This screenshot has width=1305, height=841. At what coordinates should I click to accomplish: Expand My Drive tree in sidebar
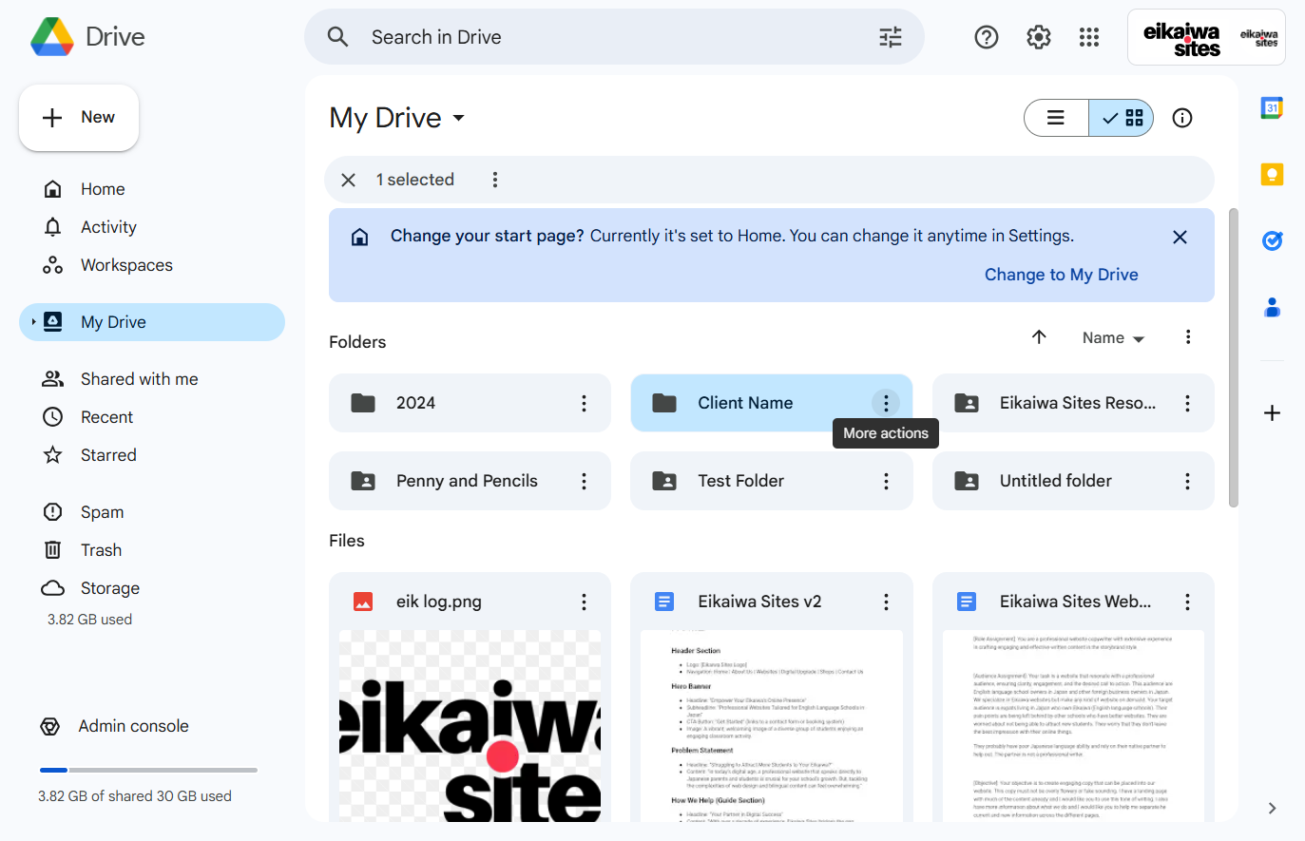click(x=33, y=322)
